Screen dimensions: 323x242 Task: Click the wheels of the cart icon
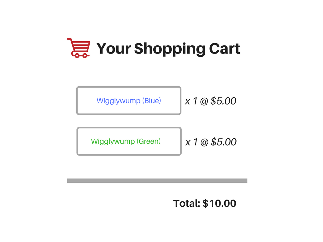[81, 55]
